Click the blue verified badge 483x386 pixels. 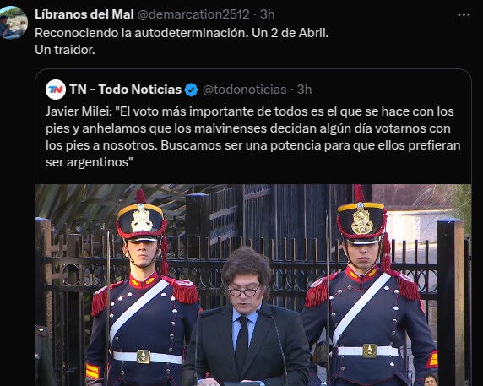click(192, 90)
